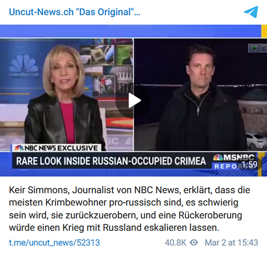Click the peacock icon beside NBC NEWS EXCLUSIVE
267x254 pixels.
coord(19,148)
